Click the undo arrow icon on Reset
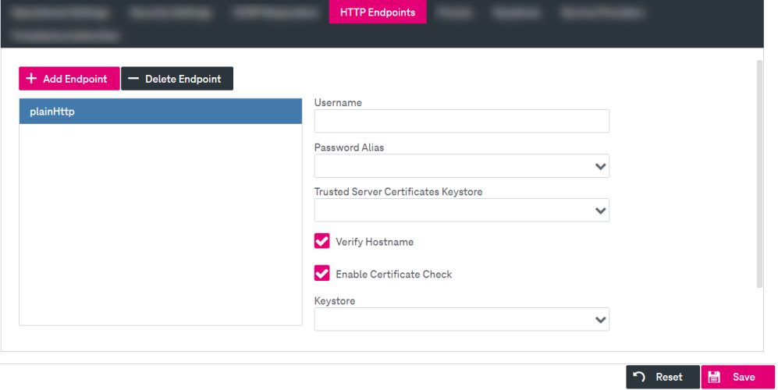This screenshot has height=390, width=778. pyautogui.click(x=639, y=377)
